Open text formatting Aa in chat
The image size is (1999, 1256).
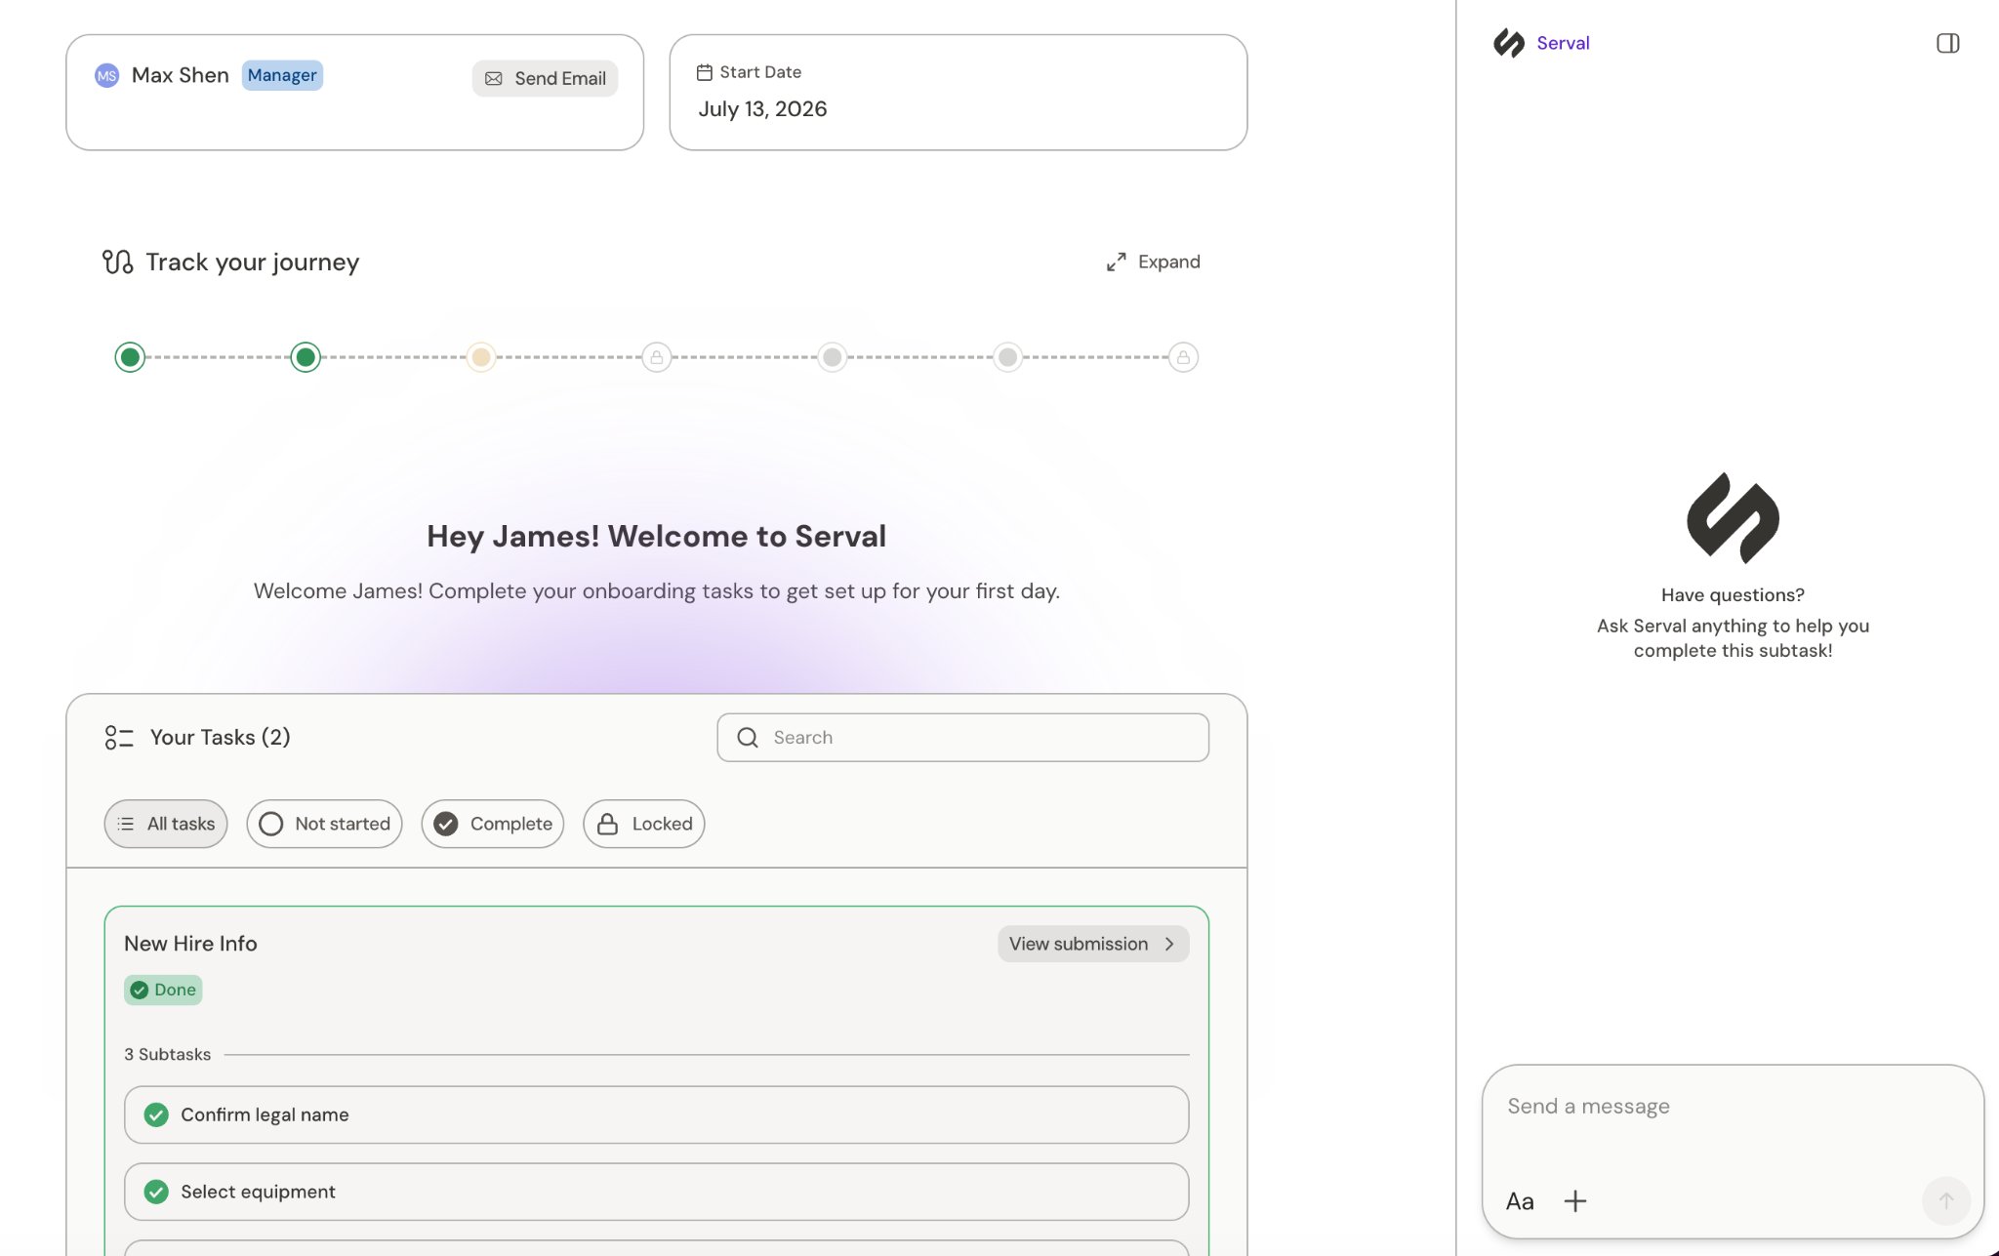point(1520,1201)
